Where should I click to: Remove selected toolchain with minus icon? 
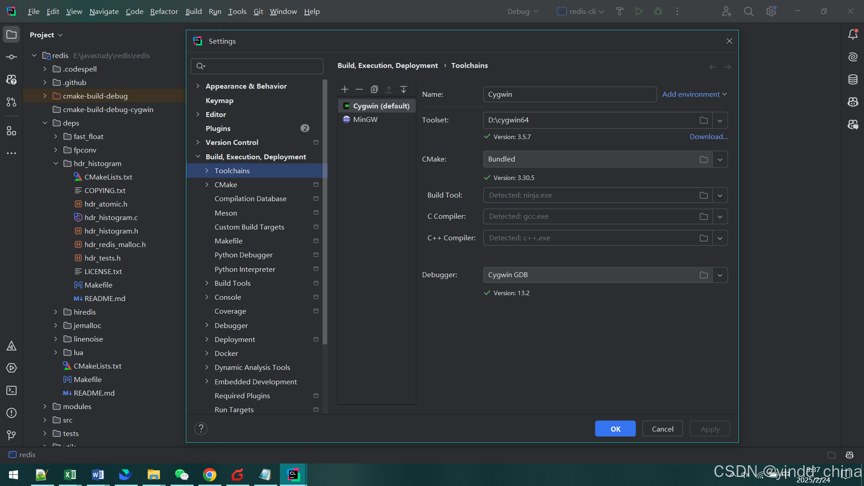coord(359,90)
